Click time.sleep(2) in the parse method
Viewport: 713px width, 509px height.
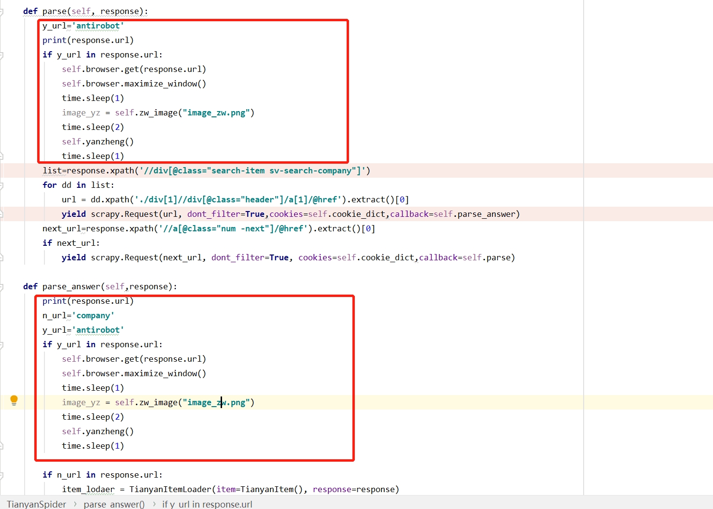coord(93,127)
